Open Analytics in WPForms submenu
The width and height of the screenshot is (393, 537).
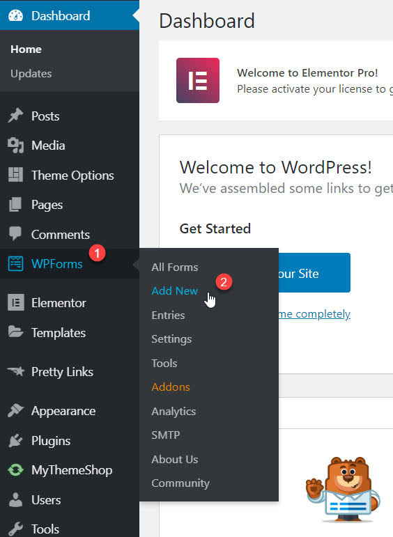click(174, 412)
